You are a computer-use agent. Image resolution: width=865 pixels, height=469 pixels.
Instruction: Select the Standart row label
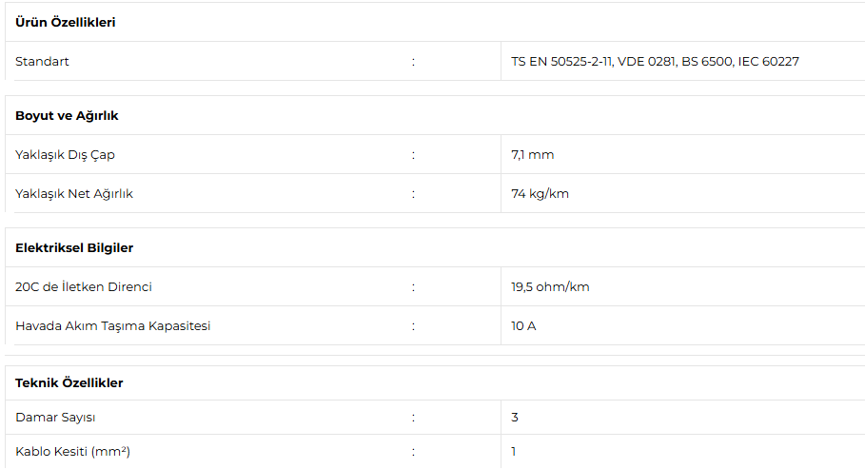pyautogui.click(x=42, y=62)
